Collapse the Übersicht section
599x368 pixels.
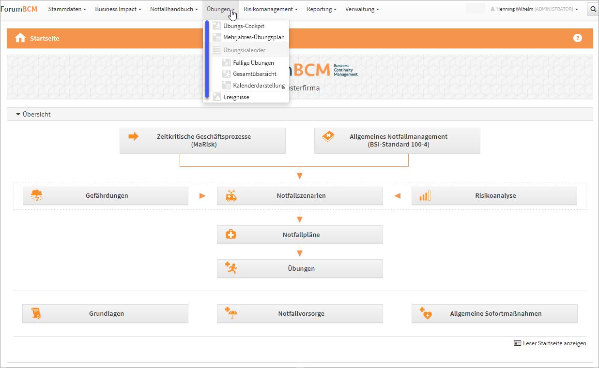(33, 115)
